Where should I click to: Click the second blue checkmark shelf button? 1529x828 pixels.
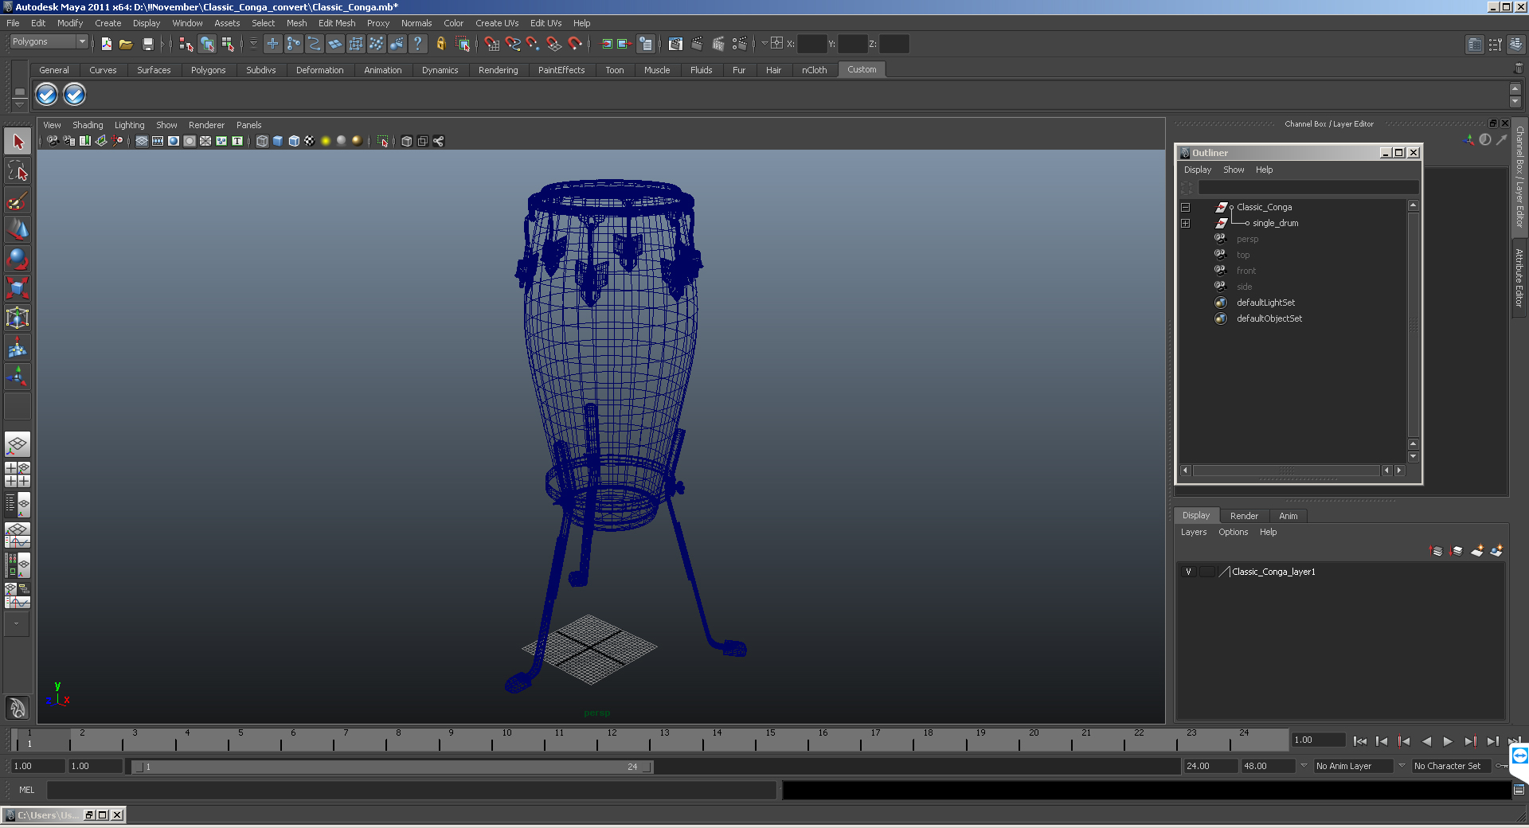(x=74, y=95)
